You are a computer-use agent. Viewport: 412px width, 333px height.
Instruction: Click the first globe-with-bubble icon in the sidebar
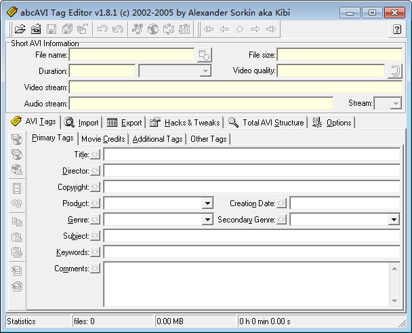(x=17, y=140)
